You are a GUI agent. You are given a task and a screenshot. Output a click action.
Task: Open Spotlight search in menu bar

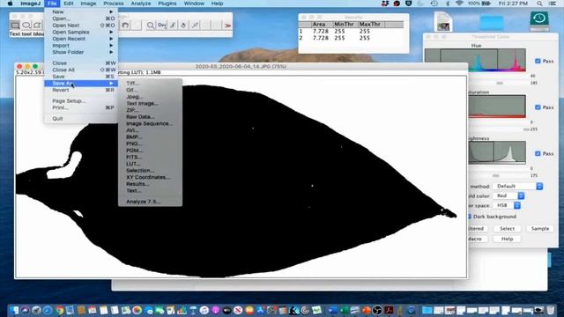[539, 4]
